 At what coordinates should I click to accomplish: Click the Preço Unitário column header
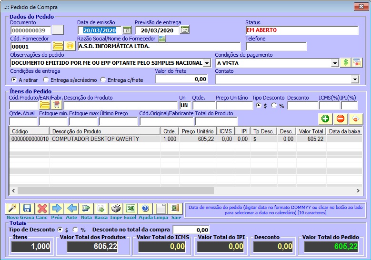click(198, 131)
